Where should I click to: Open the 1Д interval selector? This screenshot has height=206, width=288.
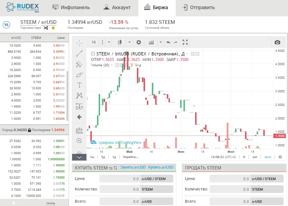(x=93, y=42)
